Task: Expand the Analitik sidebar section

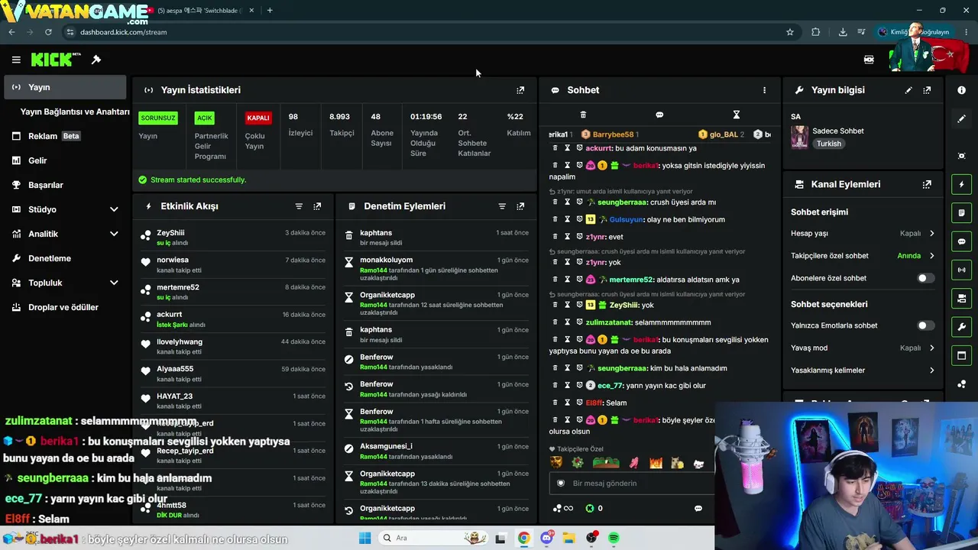Action: tap(114, 234)
